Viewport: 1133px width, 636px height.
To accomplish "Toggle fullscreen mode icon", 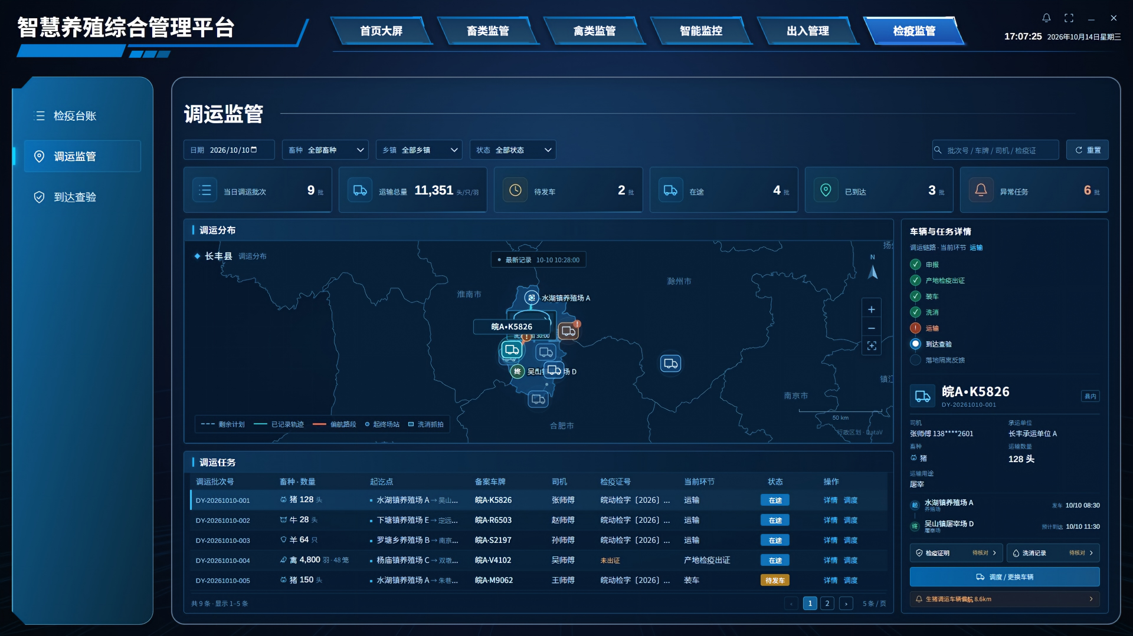I will tap(1069, 18).
